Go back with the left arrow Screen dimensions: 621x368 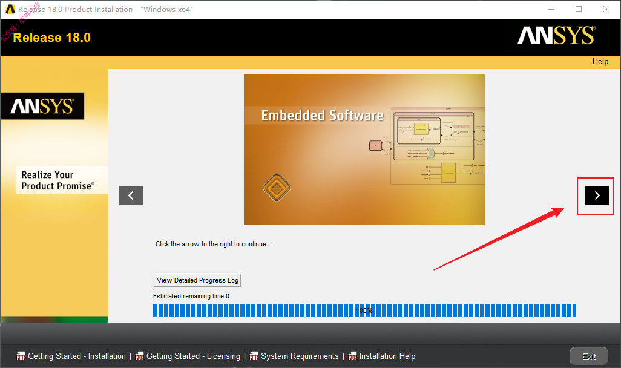131,195
